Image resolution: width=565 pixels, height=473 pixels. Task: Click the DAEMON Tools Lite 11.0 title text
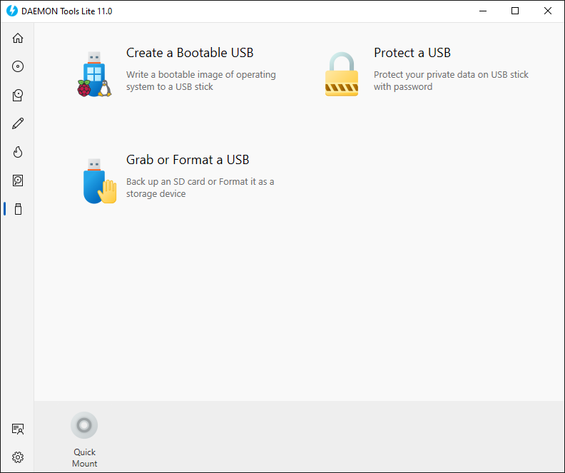(x=66, y=11)
